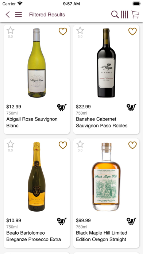
Task: Toggle heart on Beato Bartolomeo Prosecco
Action: (x=63, y=145)
